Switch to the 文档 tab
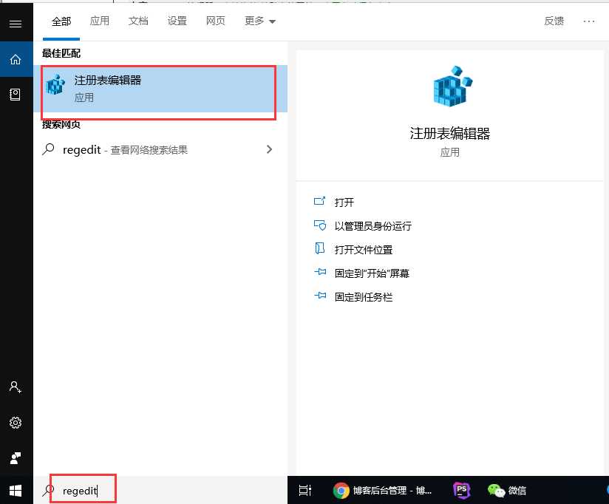The width and height of the screenshot is (609, 504). point(138,21)
